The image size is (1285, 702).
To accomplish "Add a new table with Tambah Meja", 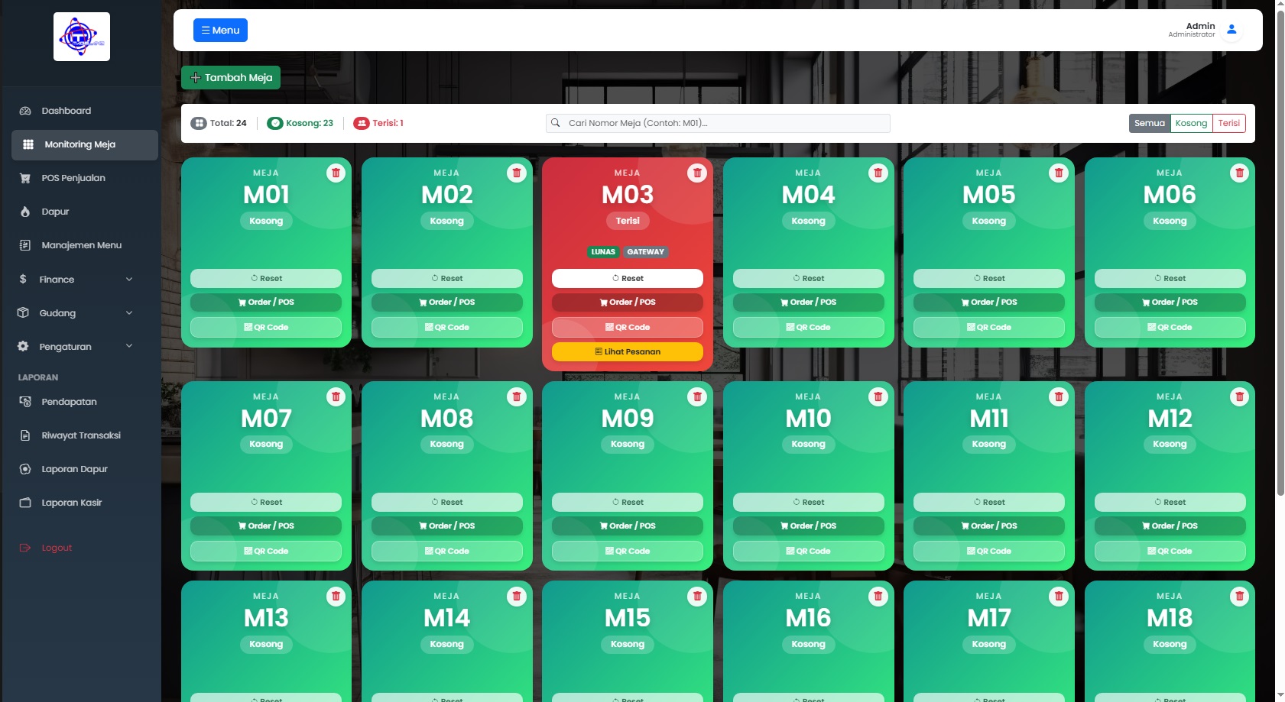I will (231, 78).
